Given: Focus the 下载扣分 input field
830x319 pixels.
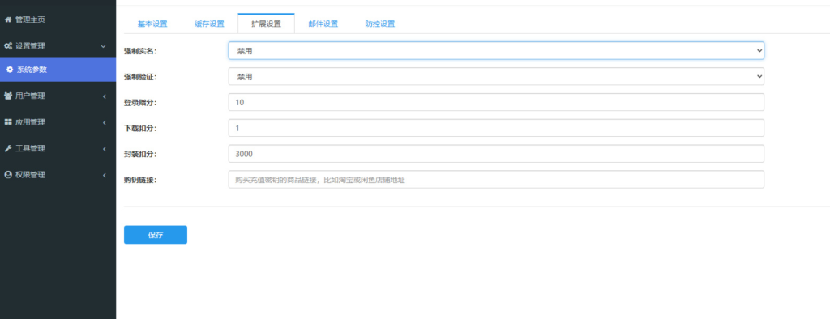Looking at the screenshot, I should click(496, 128).
